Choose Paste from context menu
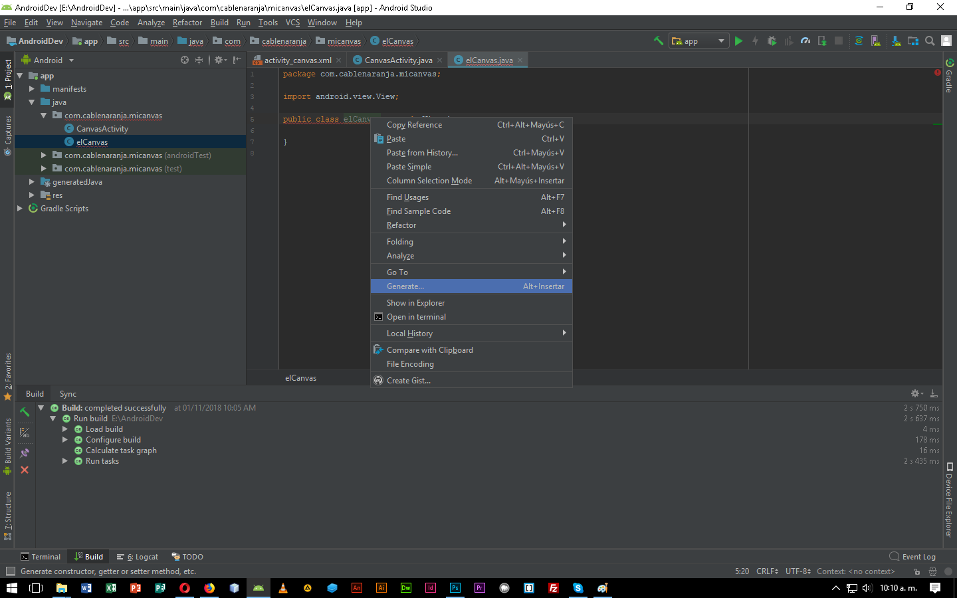This screenshot has height=598, width=957. click(471, 139)
